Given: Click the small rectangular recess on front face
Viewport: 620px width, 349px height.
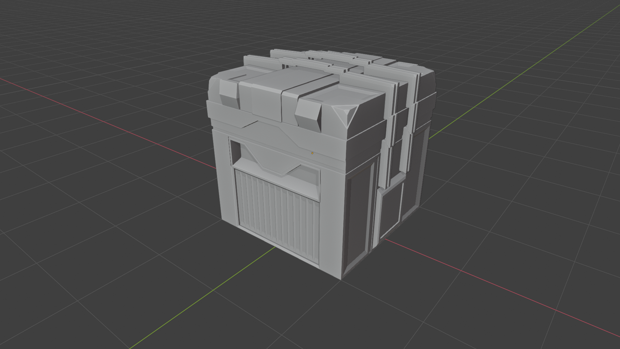Looking at the screenshot, I should (235, 151).
